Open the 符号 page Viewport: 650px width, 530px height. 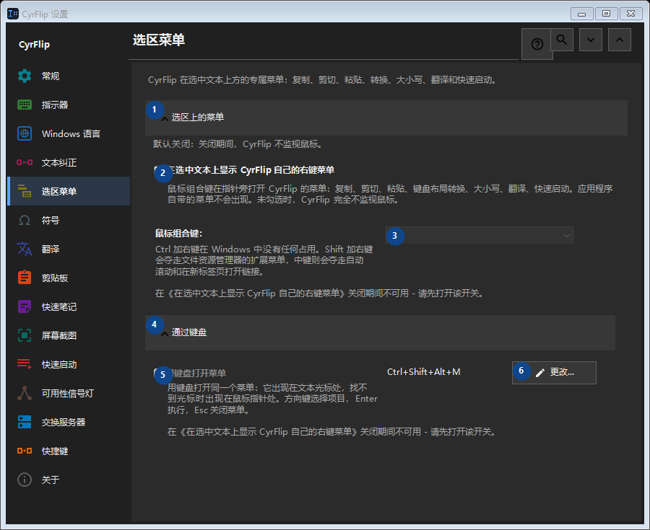pos(69,220)
